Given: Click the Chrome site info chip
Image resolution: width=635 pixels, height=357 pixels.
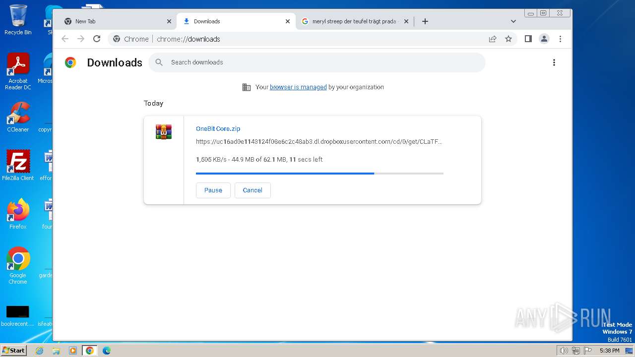Looking at the screenshot, I should coord(131,39).
